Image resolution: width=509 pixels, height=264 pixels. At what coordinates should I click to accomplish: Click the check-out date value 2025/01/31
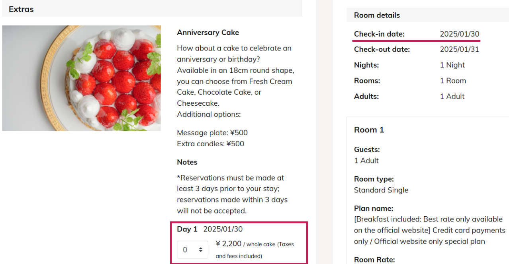[x=459, y=50]
